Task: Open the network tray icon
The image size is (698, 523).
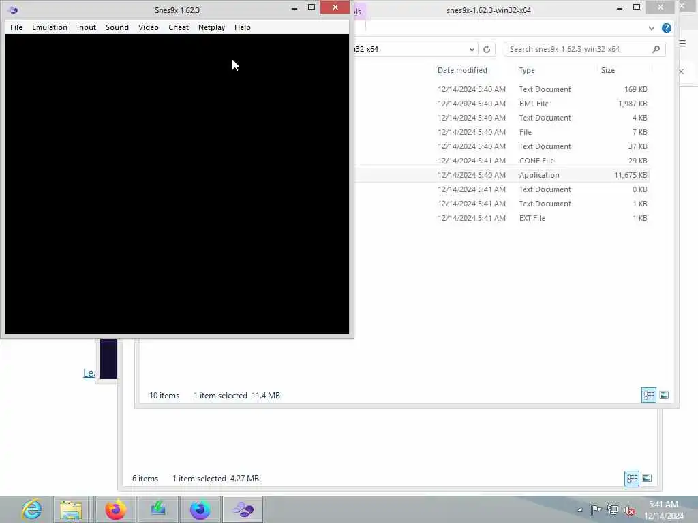Action: (x=613, y=510)
